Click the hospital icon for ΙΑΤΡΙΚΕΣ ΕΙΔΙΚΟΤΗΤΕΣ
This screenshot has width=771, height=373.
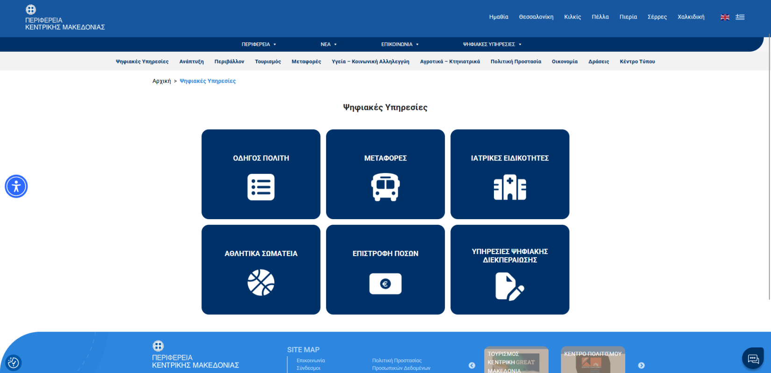[x=510, y=187]
